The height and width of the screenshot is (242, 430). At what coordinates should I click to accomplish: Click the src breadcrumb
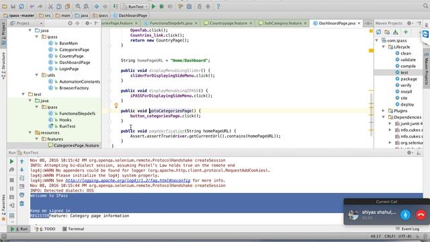click(45, 15)
